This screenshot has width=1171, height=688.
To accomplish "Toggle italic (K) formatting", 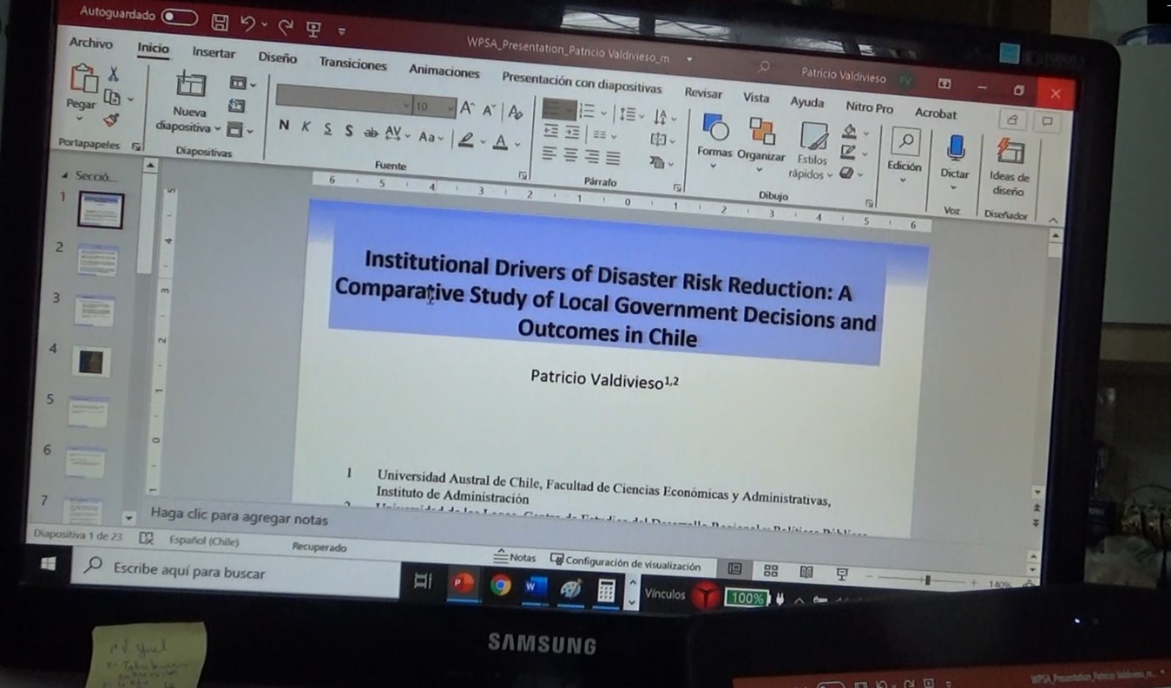I will tap(306, 127).
